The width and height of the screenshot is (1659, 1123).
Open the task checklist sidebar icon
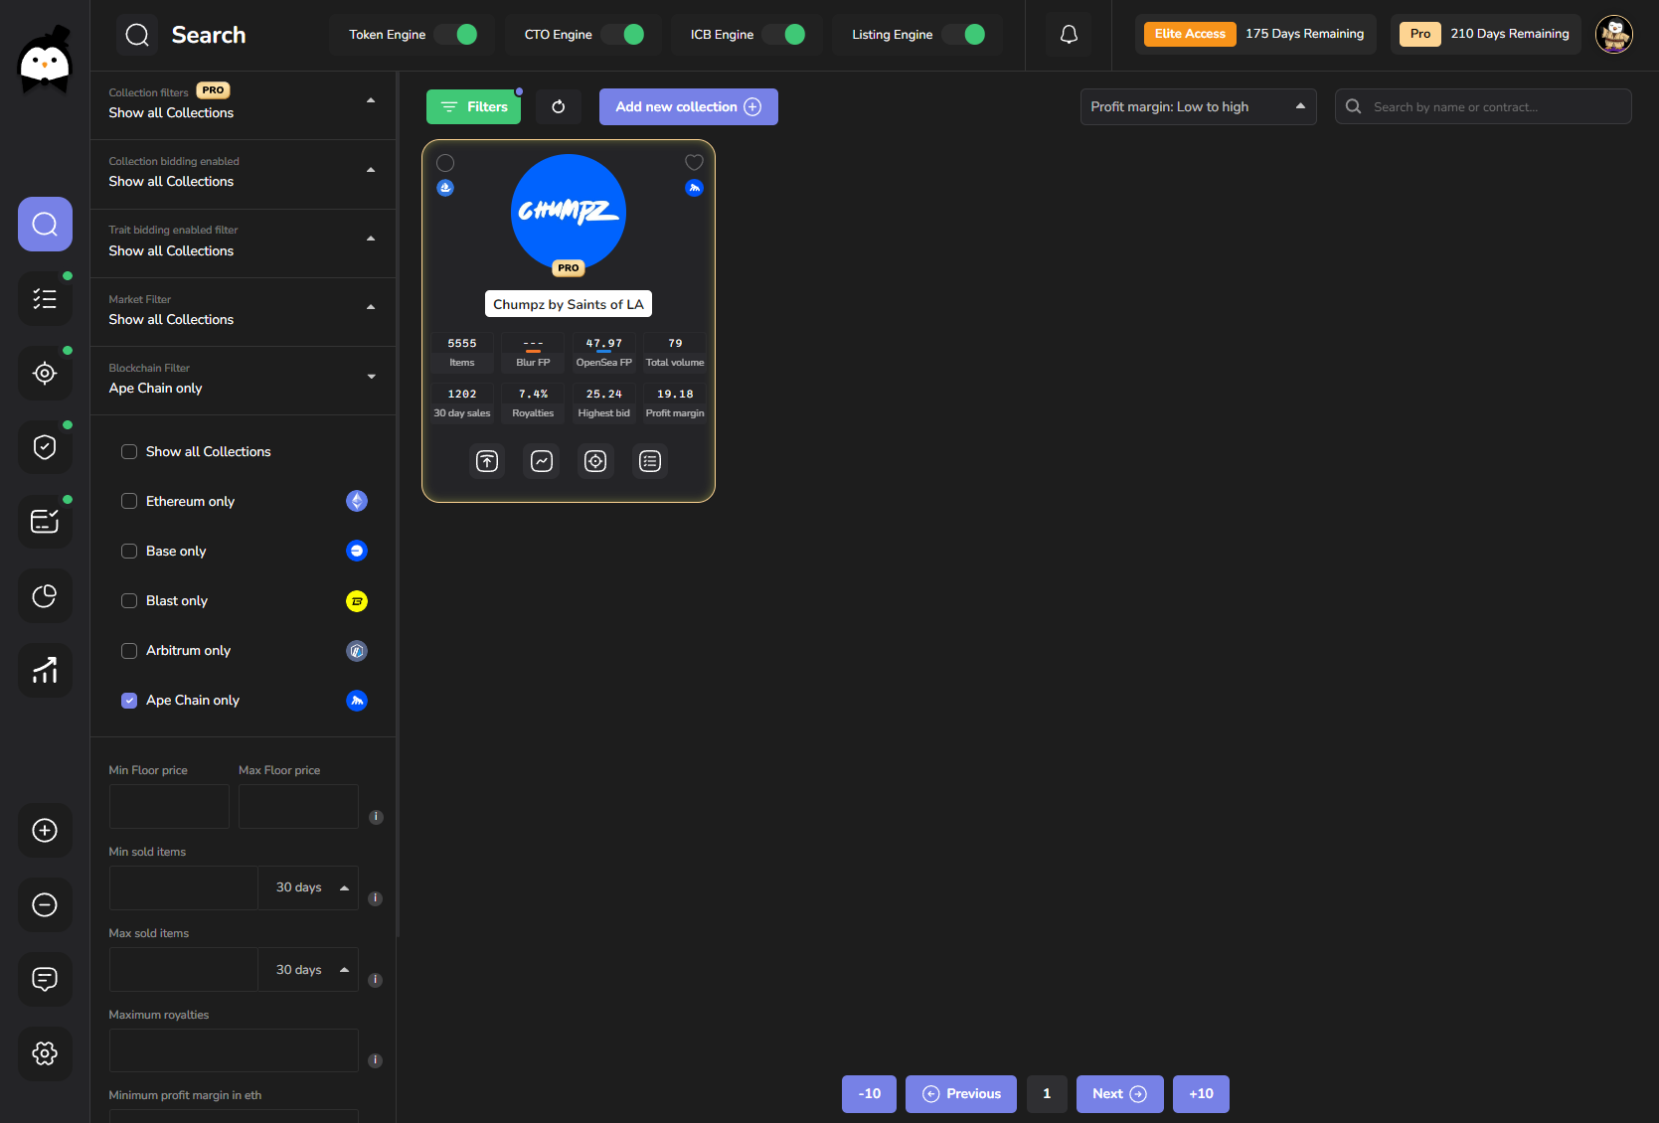pos(45,298)
